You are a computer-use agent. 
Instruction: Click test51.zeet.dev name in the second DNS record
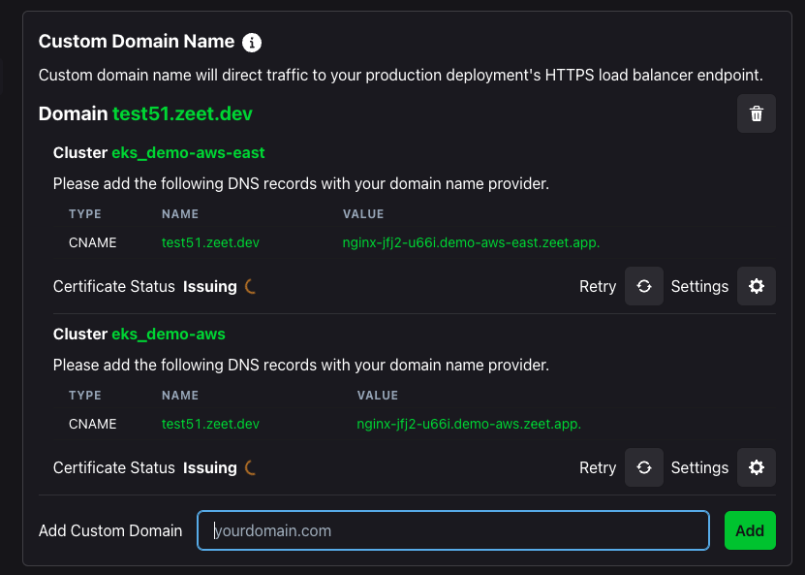click(x=210, y=424)
